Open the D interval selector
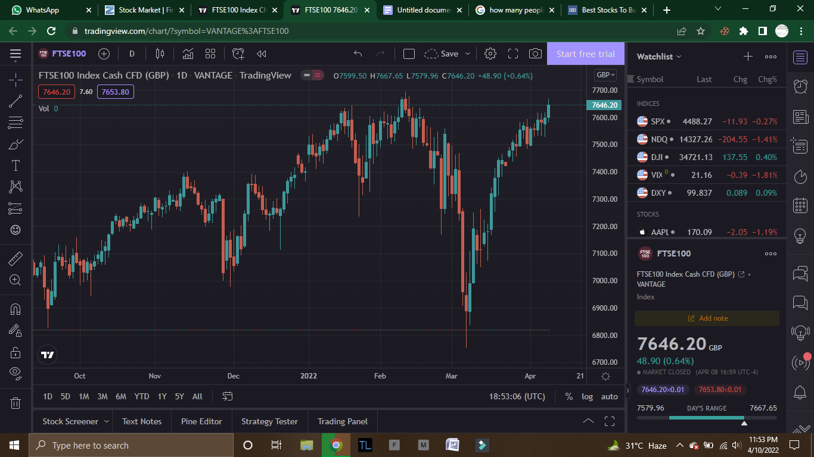 click(132, 54)
